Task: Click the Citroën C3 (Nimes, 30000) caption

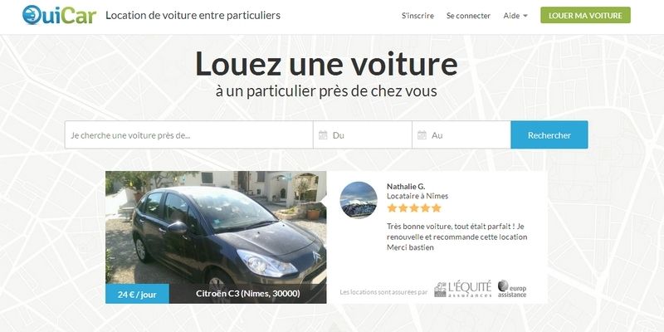Action: [x=248, y=294]
